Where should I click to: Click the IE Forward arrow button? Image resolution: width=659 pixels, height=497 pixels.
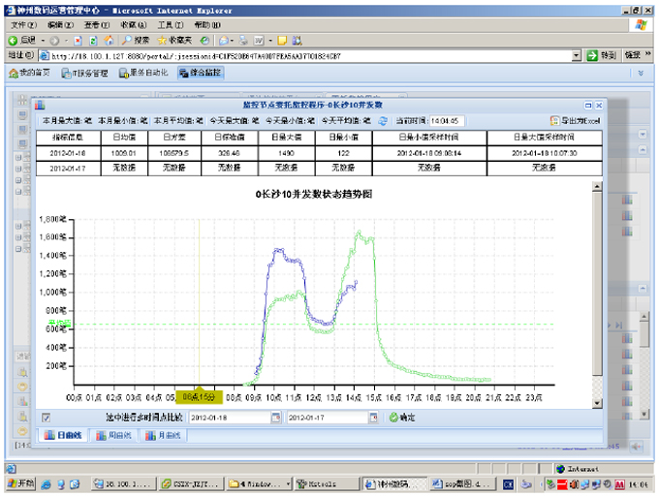click(x=54, y=41)
